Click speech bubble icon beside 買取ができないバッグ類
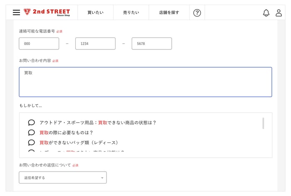Screen dimensions: 291x196 click(x=31, y=142)
